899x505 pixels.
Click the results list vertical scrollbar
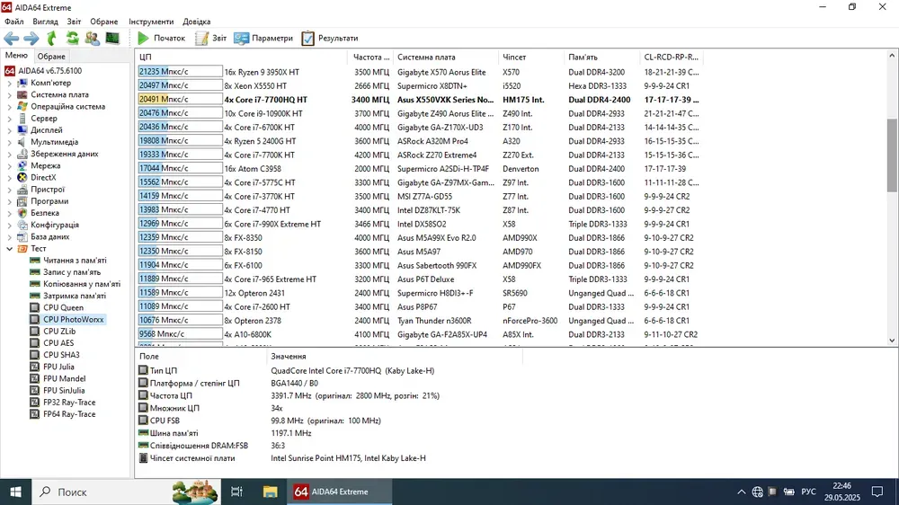click(892, 155)
